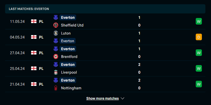This screenshot has height=105, width=211.
Task: Click Everton crest in the Sheffield Utd match
Action: (x=56, y=17)
